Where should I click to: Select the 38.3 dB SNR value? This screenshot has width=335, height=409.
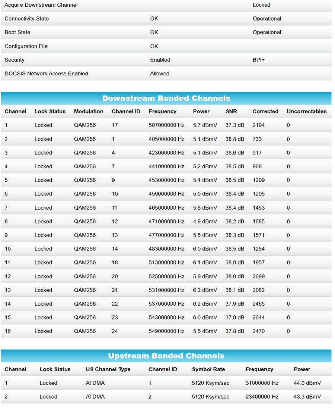235,235
